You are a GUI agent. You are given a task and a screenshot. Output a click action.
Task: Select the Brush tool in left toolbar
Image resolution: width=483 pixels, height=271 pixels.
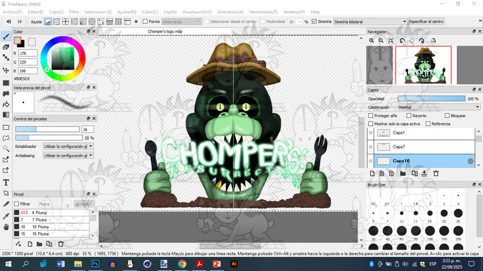(6, 36)
